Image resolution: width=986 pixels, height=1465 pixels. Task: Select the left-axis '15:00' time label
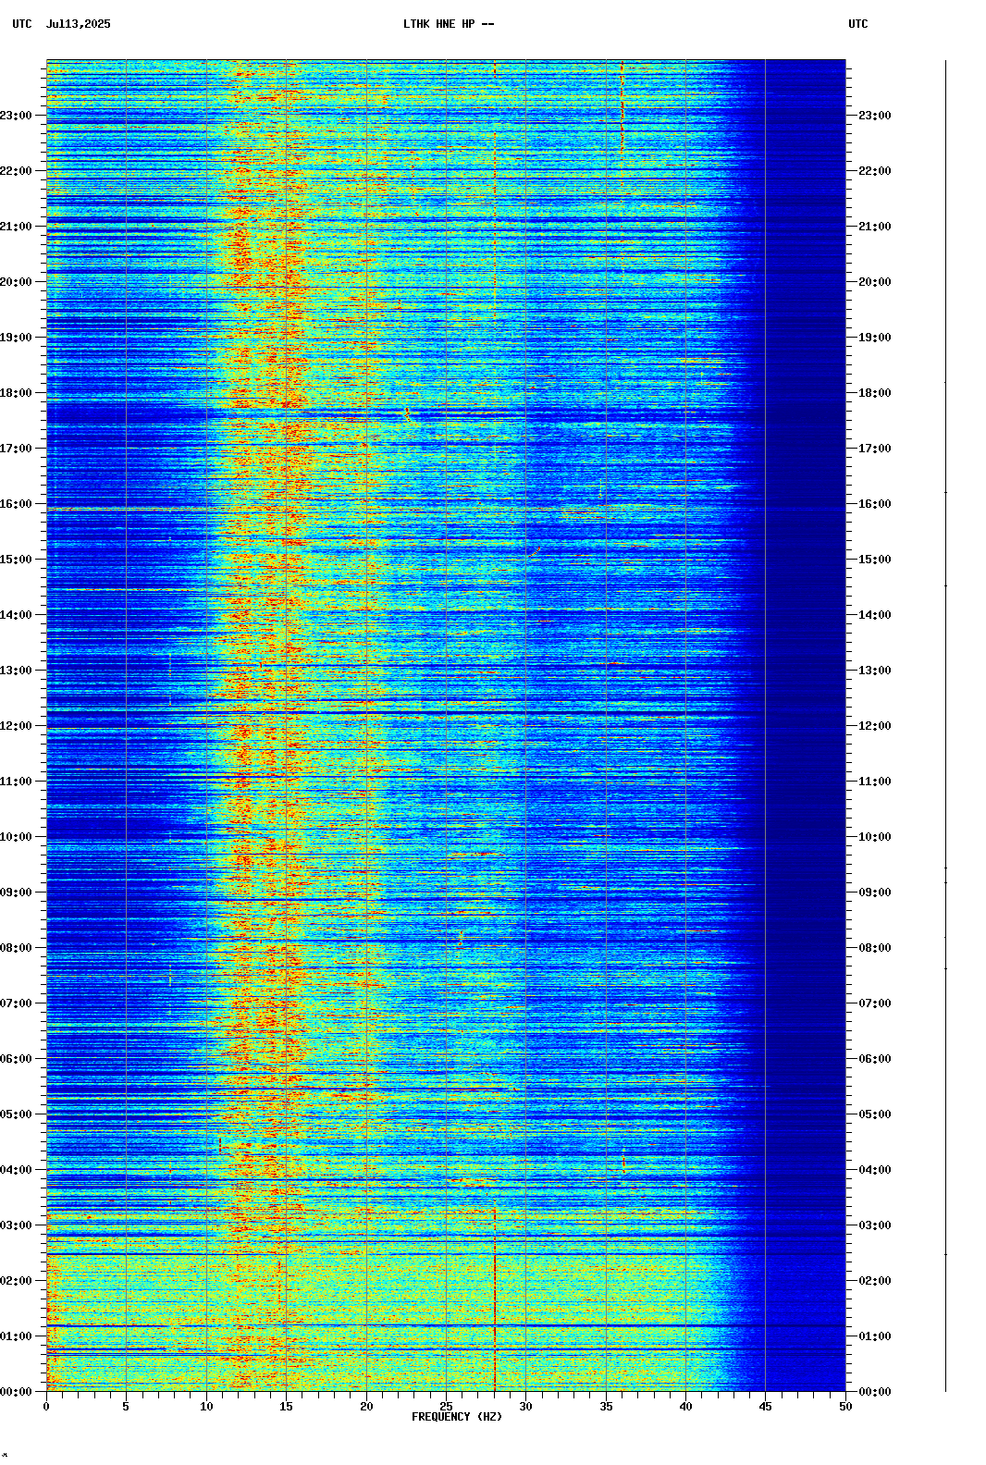[16, 560]
